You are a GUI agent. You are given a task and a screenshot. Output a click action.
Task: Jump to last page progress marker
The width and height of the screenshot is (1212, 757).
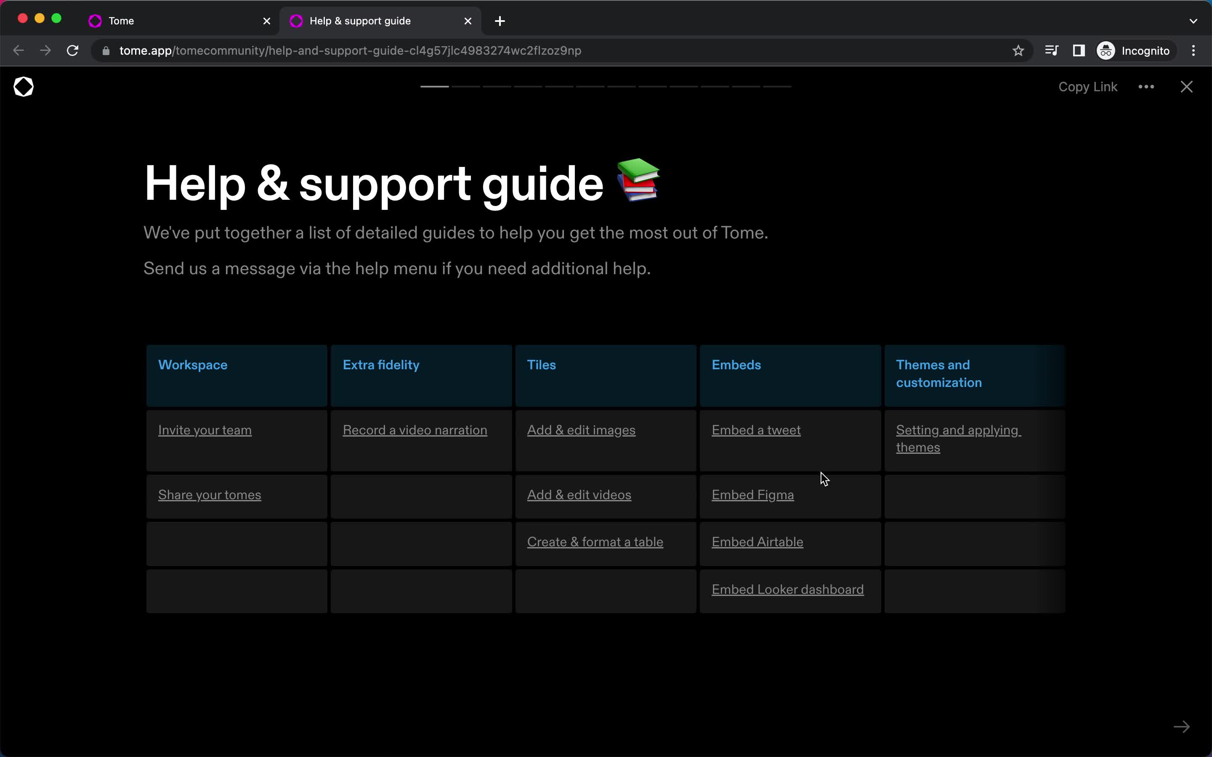pos(777,87)
